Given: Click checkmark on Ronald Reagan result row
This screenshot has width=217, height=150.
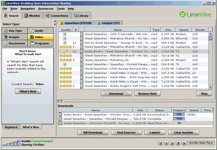Looking at the screenshot, I should point(65,64).
